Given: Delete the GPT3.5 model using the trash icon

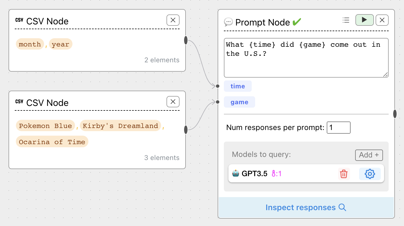Looking at the screenshot, I should [344, 174].
